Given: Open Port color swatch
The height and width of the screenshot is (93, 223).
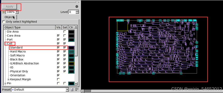Looking at the screenshot, I should click(x=71, y=40).
